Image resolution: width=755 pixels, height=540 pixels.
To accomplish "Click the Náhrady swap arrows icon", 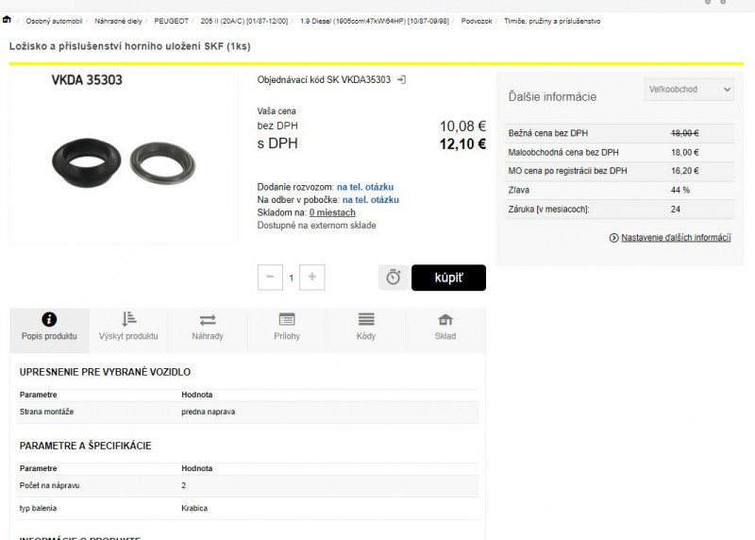I will pyautogui.click(x=208, y=320).
